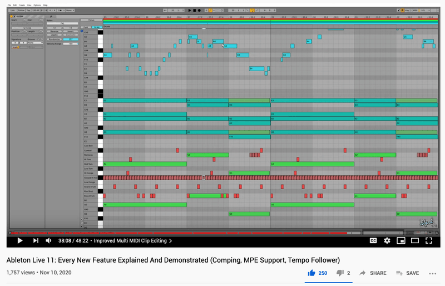
Task: Open Notes tab in clip view
Action: pyautogui.click(x=51, y=17)
